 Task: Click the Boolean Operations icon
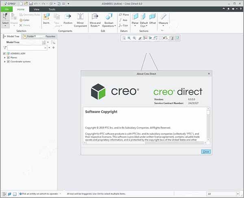click(109, 17)
